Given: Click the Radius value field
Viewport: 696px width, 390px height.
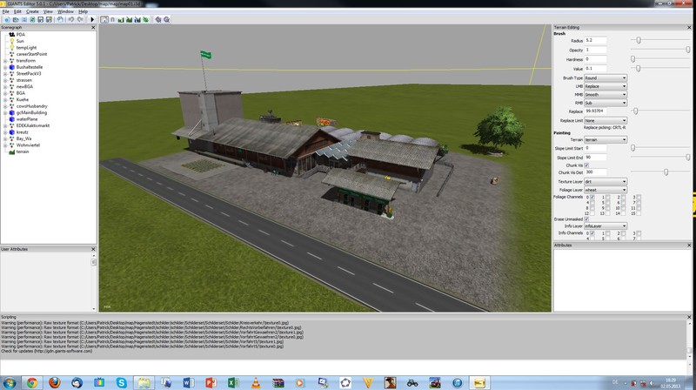Looking at the screenshot, I should point(595,40).
